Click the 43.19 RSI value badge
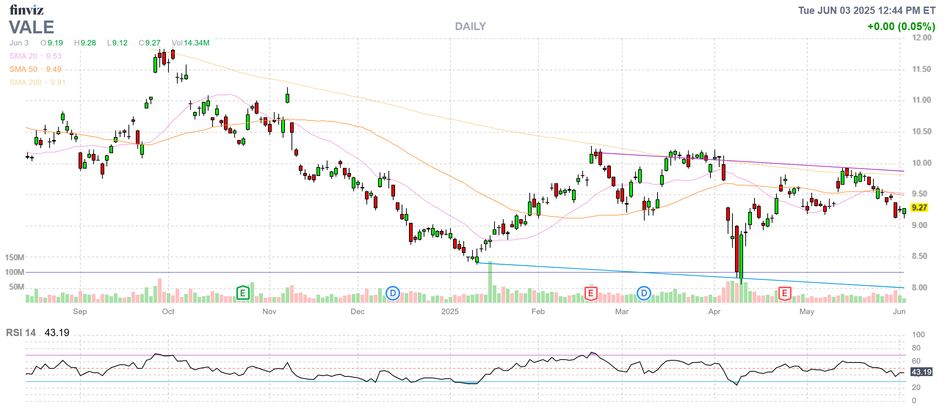This screenshot has width=945, height=412. coord(921,372)
